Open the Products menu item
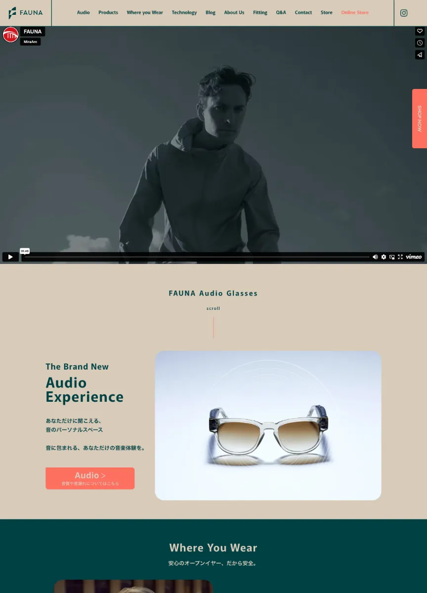This screenshot has width=427, height=593. point(108,13)
